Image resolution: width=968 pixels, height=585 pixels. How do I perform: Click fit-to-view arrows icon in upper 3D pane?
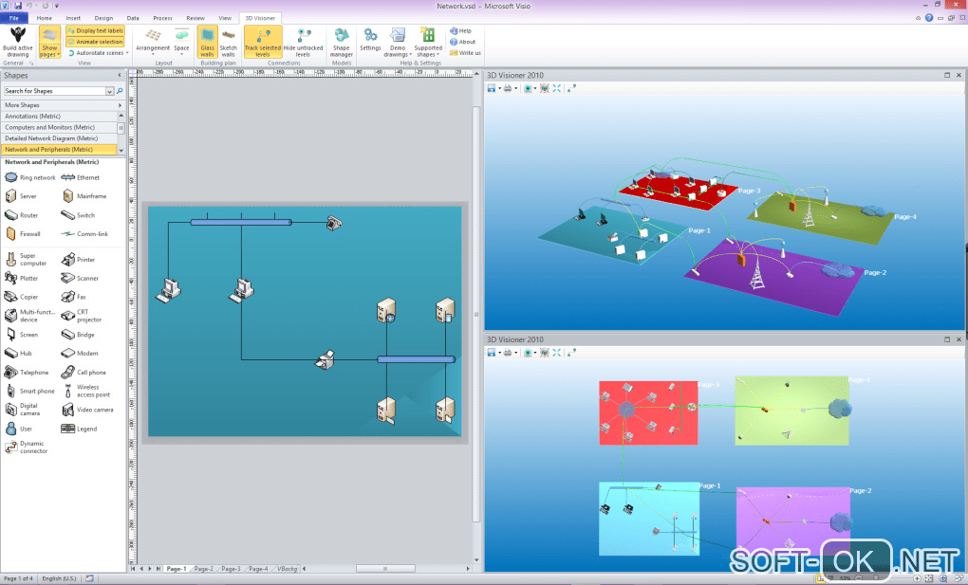557,88
